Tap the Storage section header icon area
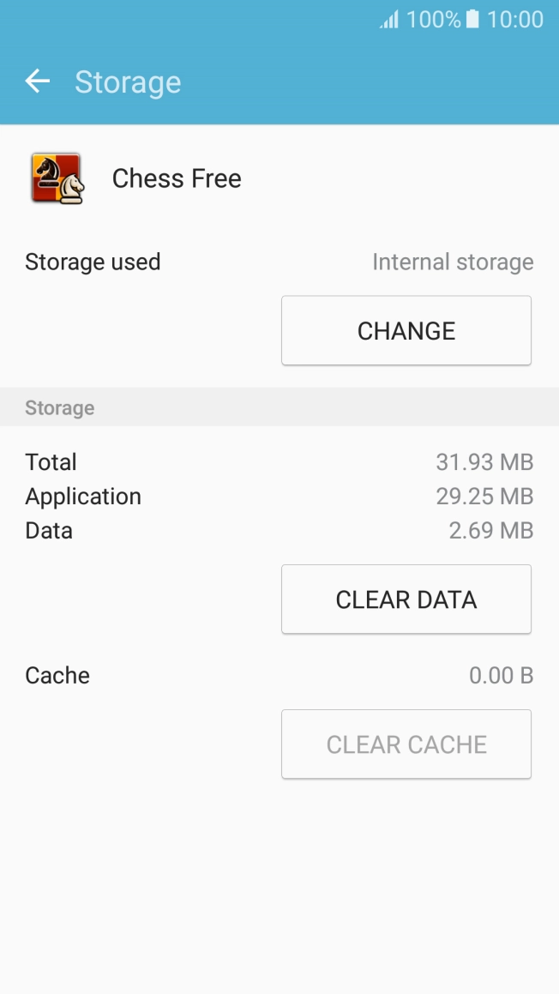The image size is (559, 994). (59, 407)
